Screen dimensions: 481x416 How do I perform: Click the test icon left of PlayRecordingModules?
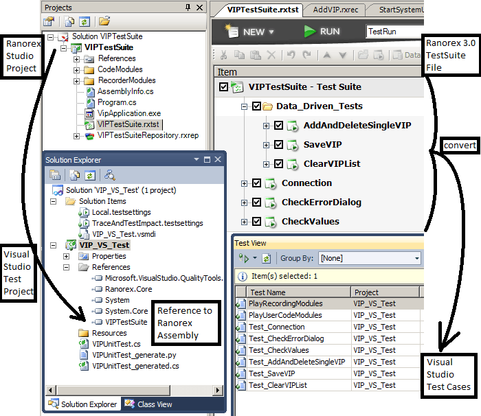click(x=240, y=303)
